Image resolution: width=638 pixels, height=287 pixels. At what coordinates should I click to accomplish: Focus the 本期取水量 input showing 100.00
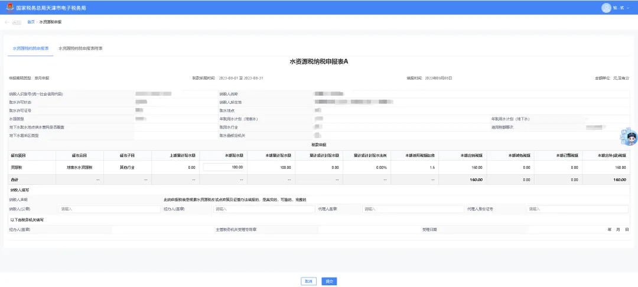click(224, 168)
